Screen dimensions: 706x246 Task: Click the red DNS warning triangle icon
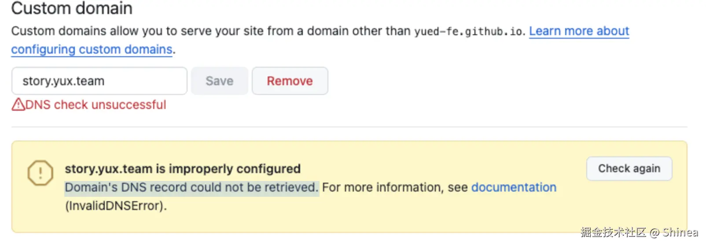[x=18, y=105]
